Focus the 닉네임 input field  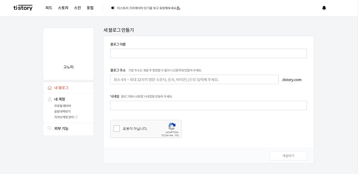pyautogui.click(x=209, y=105)
